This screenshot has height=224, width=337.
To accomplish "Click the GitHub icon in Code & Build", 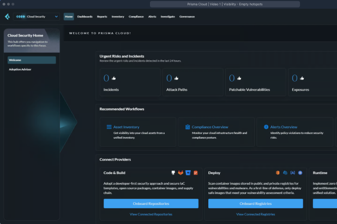I will click(173, 173).
